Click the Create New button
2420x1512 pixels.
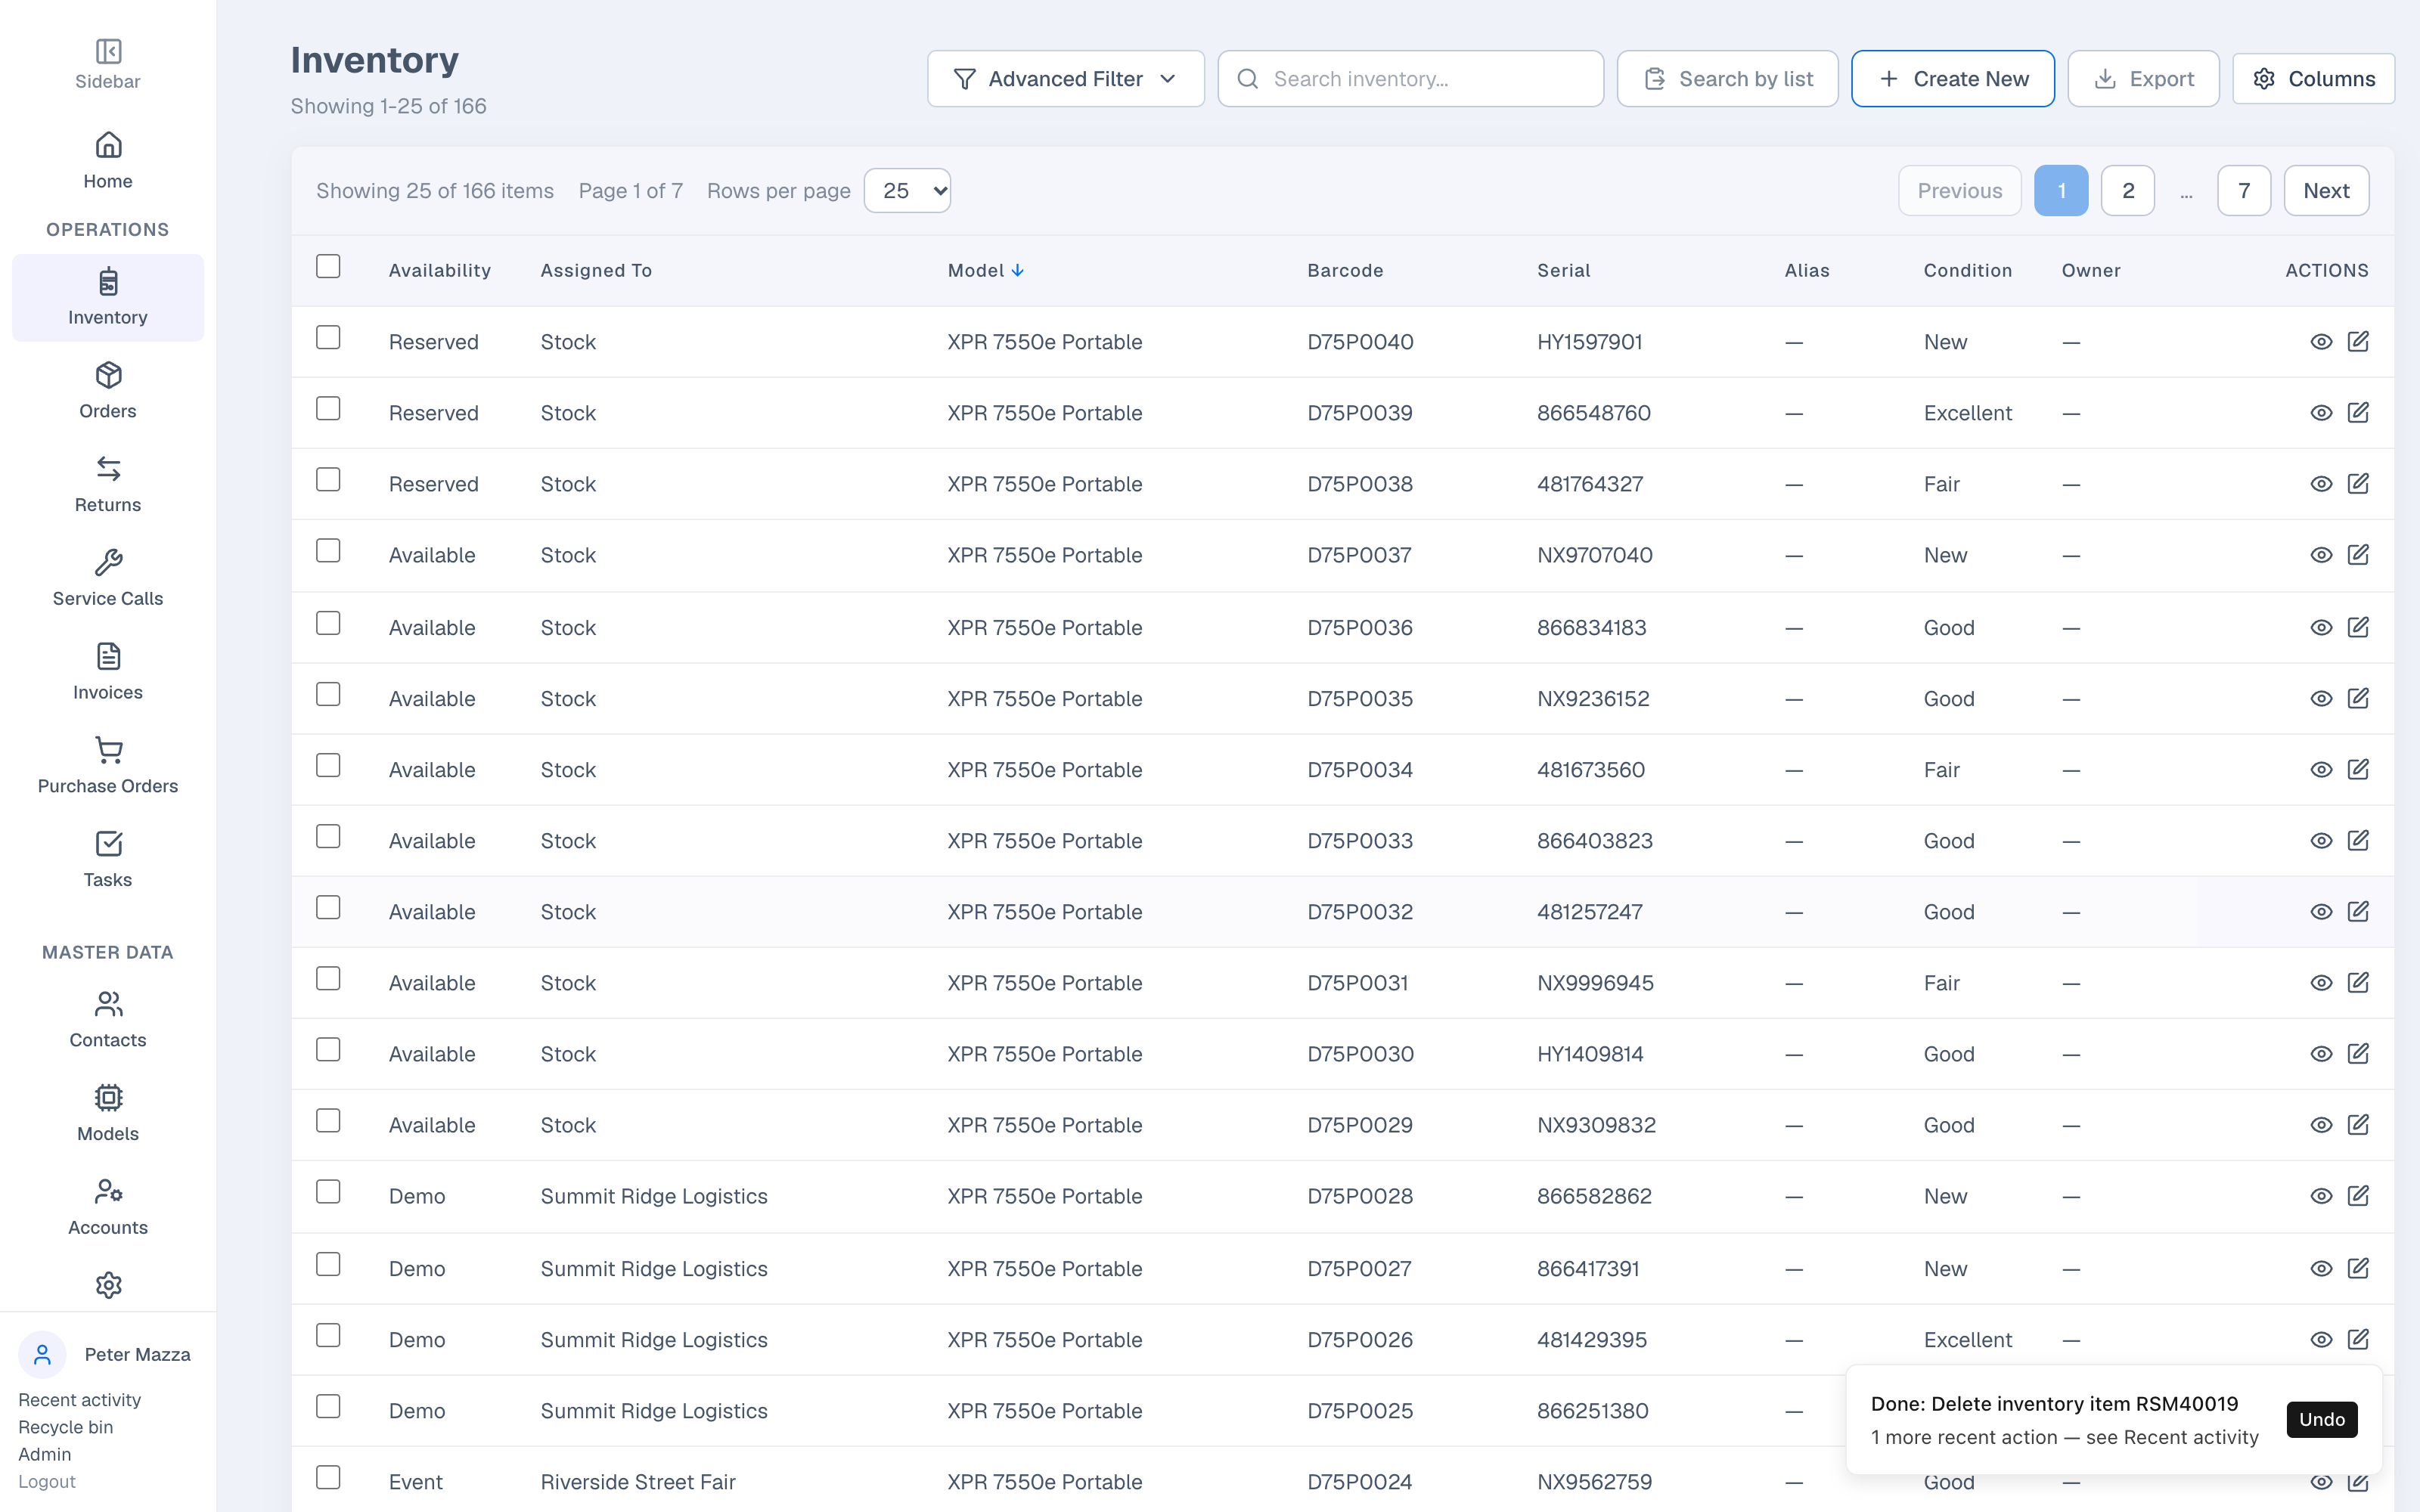[1952, 79]
